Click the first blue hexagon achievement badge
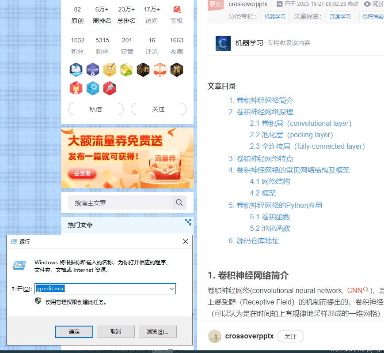The height and width of the screenshot is (353, 384). tap(76, 70)
